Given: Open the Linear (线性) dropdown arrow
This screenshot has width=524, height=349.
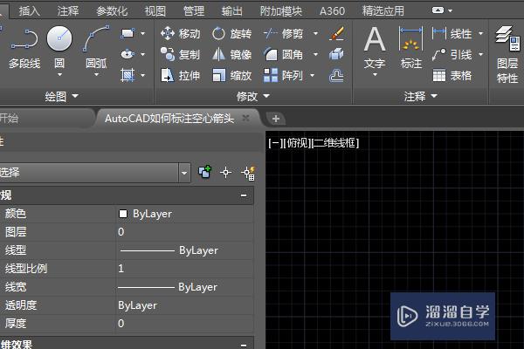Looking at the screenshot, I should [x=480, y=33].
